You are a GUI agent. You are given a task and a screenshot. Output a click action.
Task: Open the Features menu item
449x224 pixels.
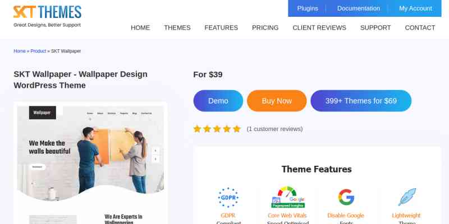[221, 27]
